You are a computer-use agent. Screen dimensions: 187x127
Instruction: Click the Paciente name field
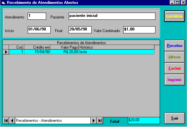click(x=112, y=16)
